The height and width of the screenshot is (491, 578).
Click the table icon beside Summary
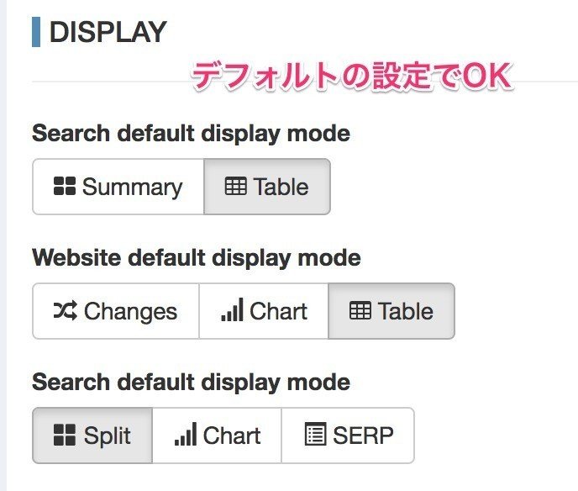236,187
